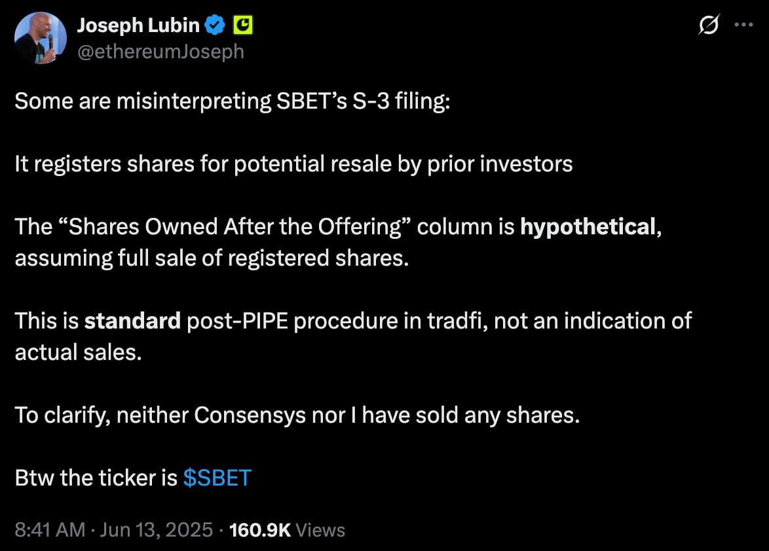This screenshot has width=769, height=551.
Task: Click the quoted Shares Owned After the Offering phrase
Action: pyautogui.click(x=237, y=227)
